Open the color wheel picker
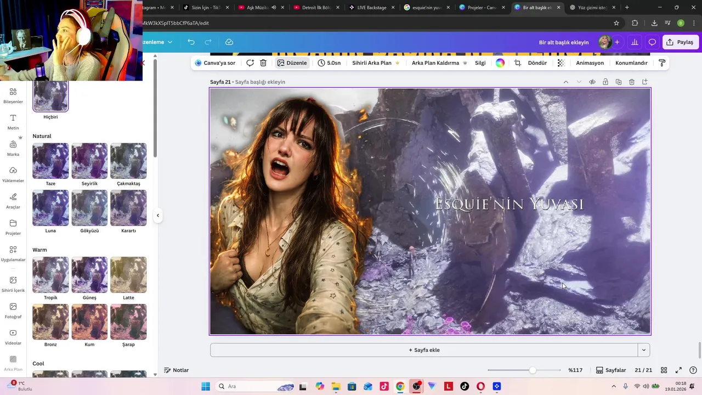This screenshot has height=395, width=702. [x=500, y=63]
